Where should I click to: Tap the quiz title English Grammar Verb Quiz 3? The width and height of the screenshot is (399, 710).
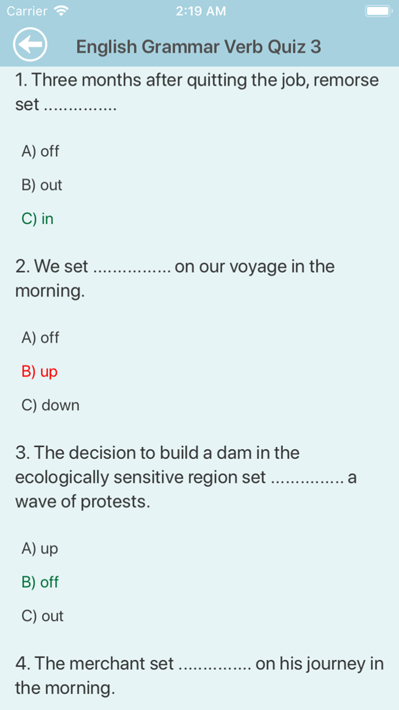tap(198, 46)
